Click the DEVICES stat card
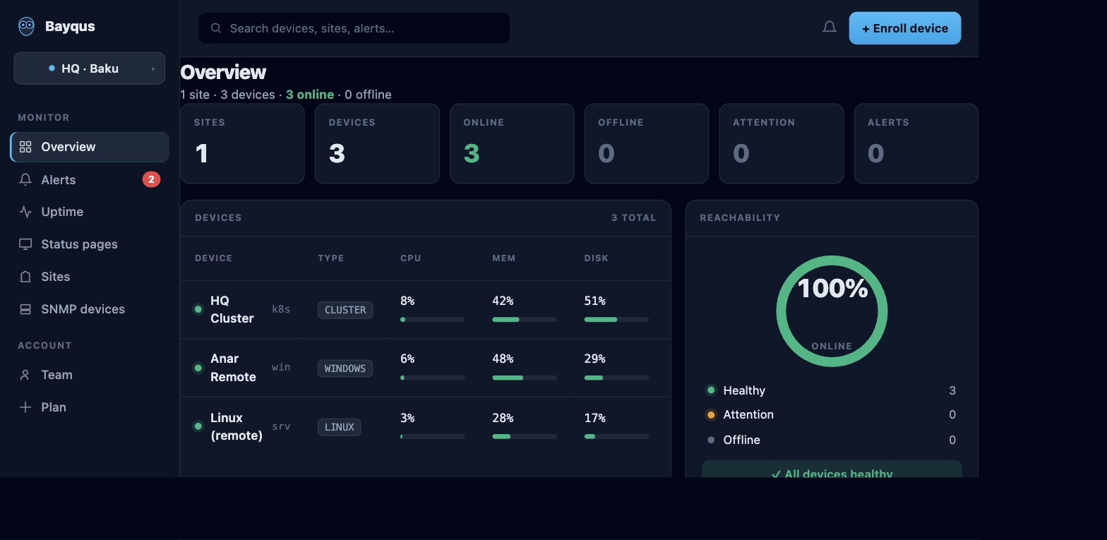1107x540 pixels. click(x=377, y=143)
